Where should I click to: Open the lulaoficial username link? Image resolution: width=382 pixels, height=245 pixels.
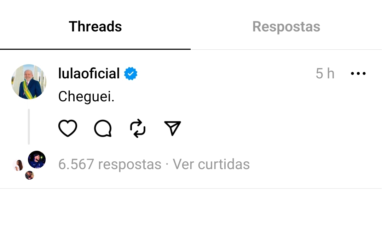(89, 73)
